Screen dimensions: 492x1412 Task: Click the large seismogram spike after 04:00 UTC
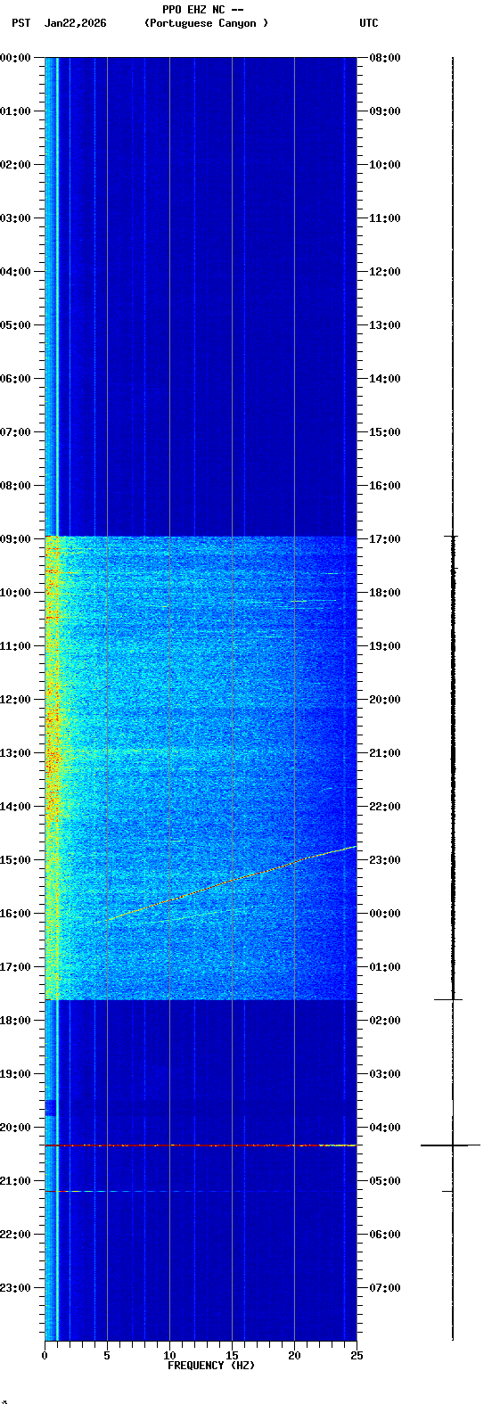coord(451,1145)
